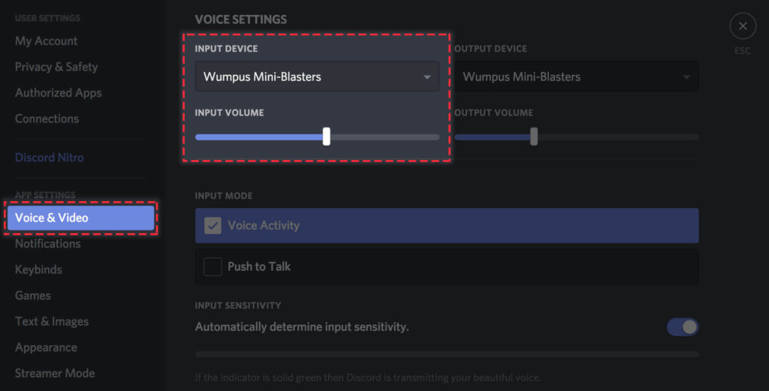769x391 pixels.
Task: Open the Input Device Wumpus Mini-Blasters dropdown
Action: pos(318,77)
